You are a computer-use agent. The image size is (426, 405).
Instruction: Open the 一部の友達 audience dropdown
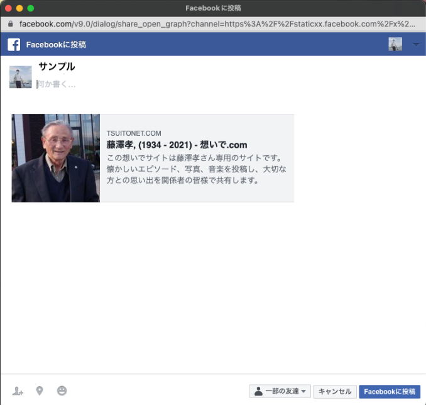coord(280,391)
